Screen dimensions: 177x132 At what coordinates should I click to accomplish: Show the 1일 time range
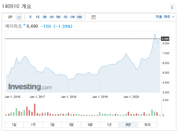coord(14,125)
